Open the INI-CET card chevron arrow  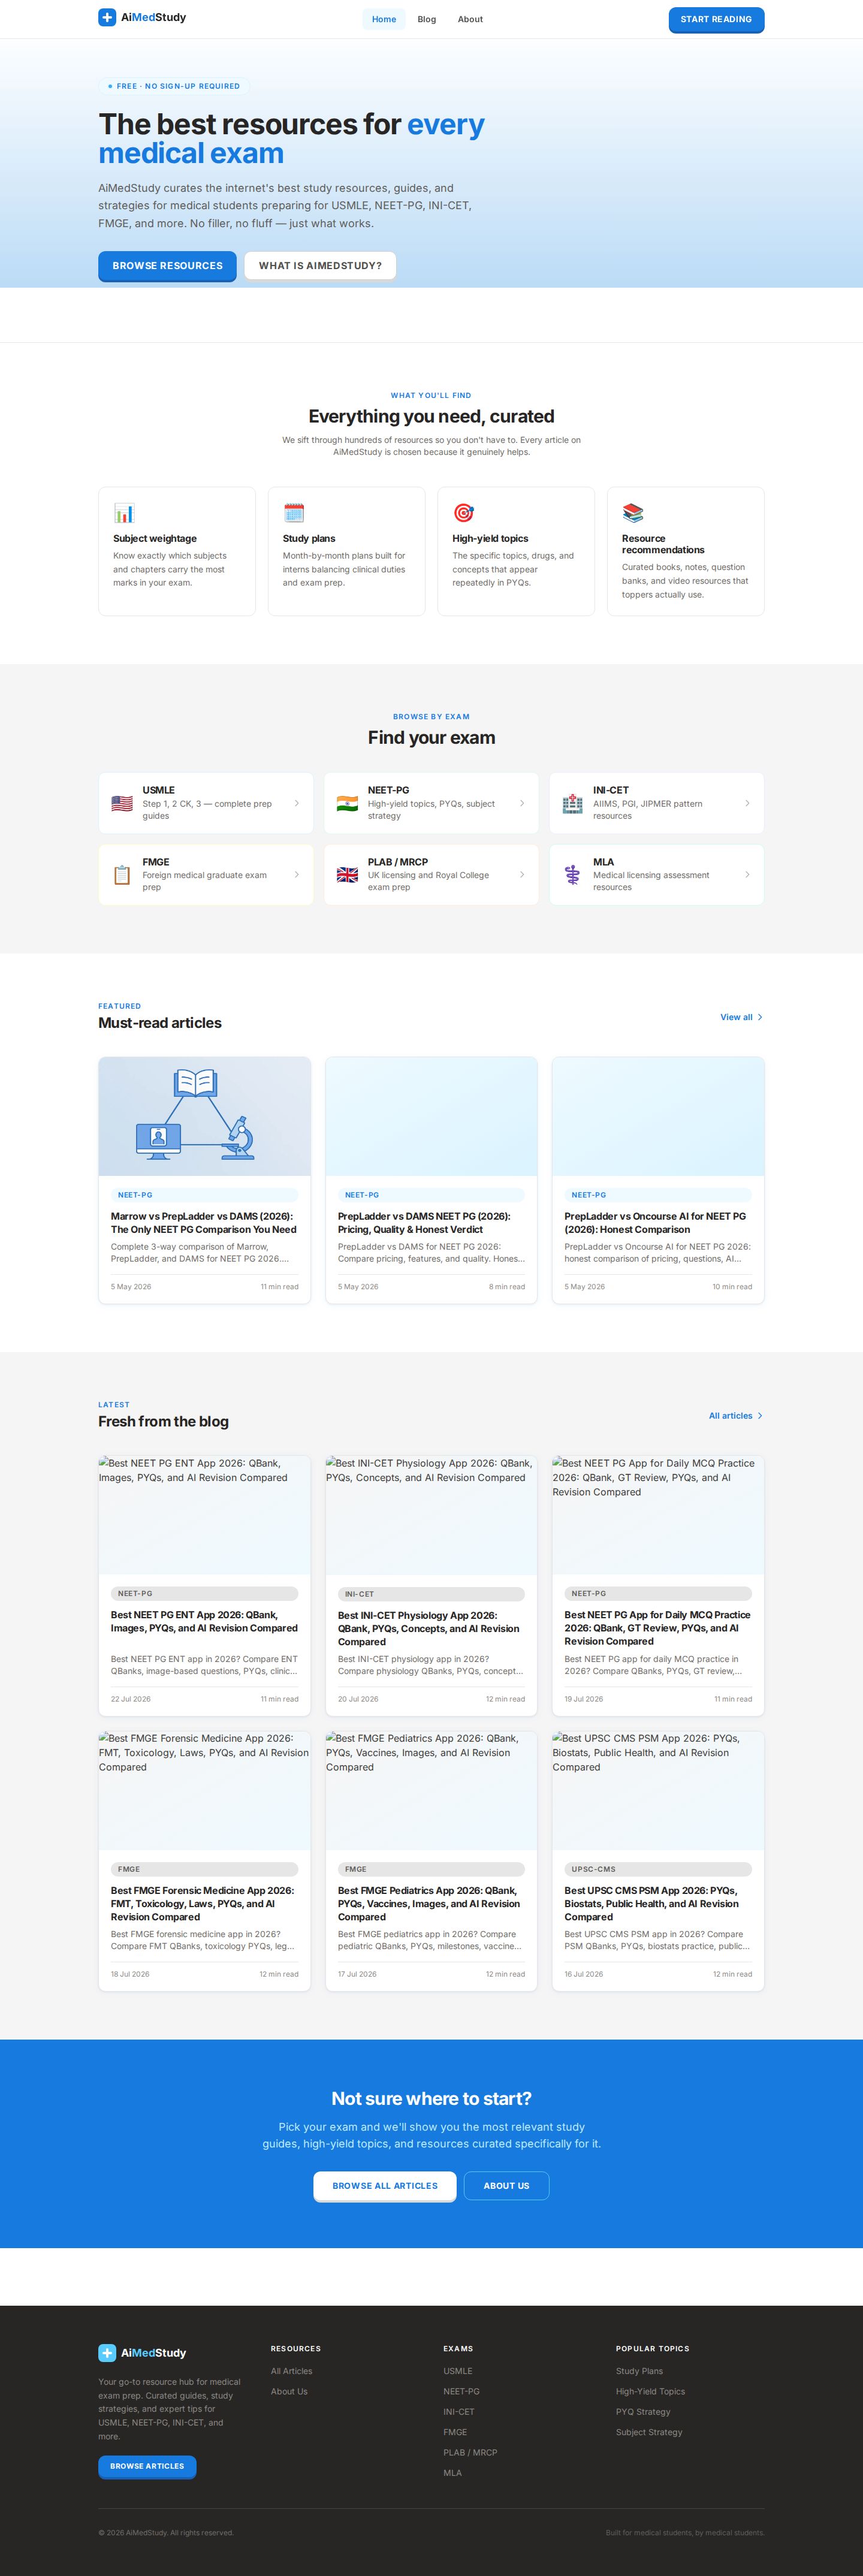(747, 803)
